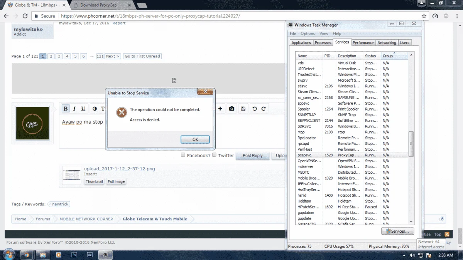Go to page 2 of the thread
This screenshot has width=463, height=260.
[51, 56]
